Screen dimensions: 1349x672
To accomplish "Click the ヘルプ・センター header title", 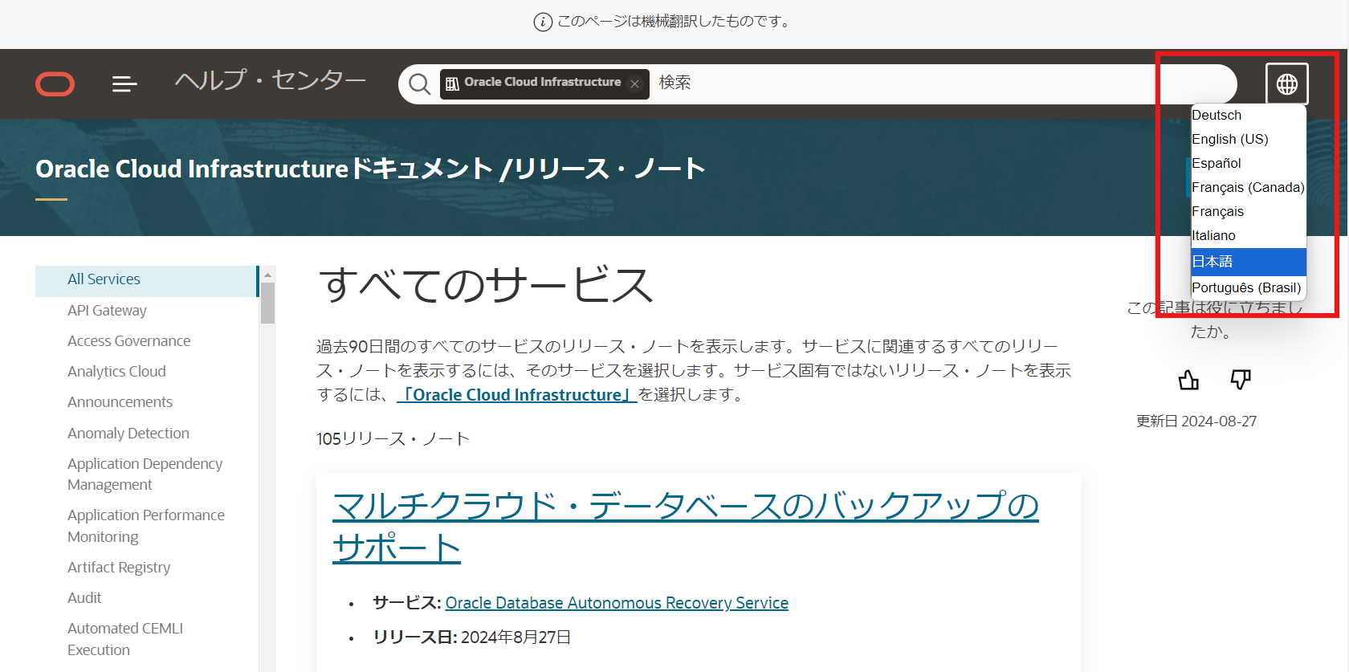I will coord(271,80).
